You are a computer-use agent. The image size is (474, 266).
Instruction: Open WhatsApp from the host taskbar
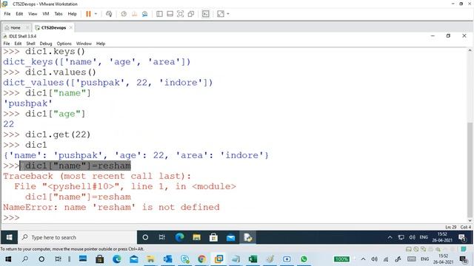304,259
